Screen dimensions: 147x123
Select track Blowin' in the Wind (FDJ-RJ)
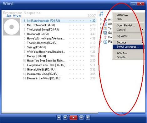tap(59, 78)
